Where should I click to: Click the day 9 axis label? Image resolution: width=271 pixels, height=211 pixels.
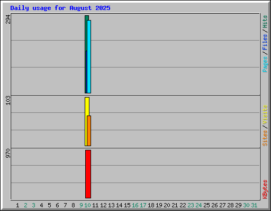81,205
